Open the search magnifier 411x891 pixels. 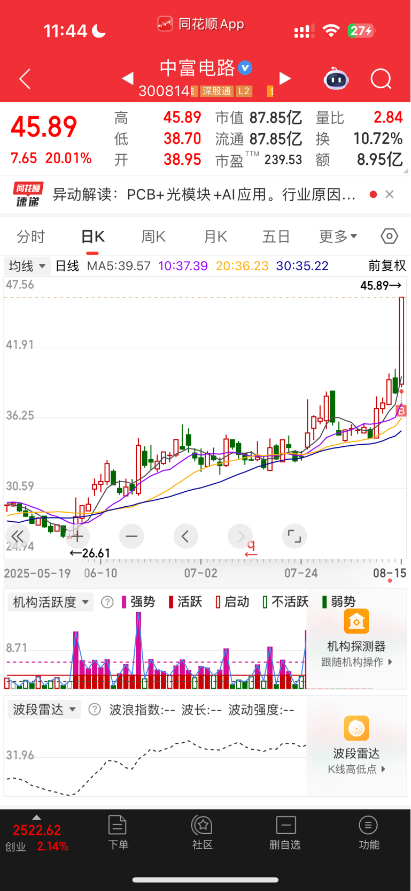(381, 79)
